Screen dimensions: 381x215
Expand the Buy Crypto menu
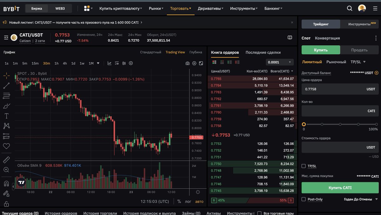pos(121,9)
